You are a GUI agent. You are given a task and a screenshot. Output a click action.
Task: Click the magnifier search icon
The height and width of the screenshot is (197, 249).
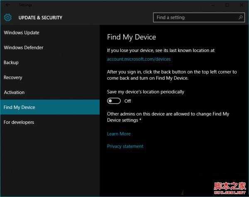[x=241, y=17]
